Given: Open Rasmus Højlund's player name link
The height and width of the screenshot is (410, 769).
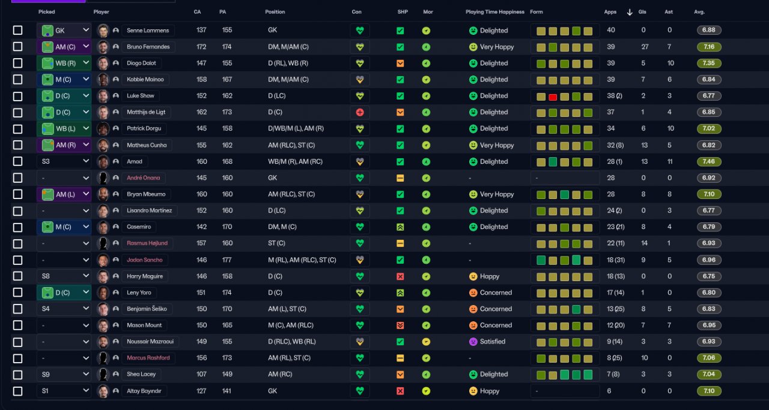Looking at the screenshot, I should coord(147,243).
